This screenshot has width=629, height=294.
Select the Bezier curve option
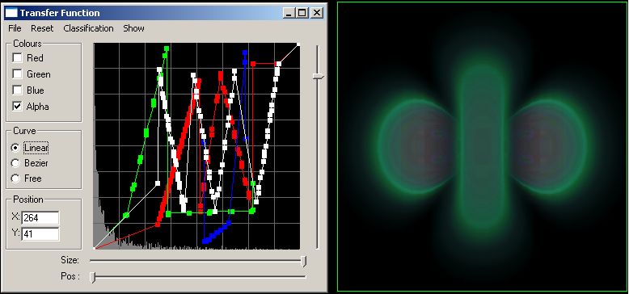coord(15,163)
